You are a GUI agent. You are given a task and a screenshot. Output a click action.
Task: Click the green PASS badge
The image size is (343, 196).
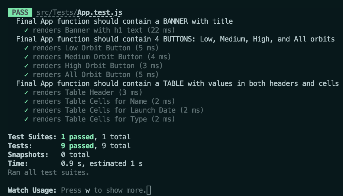tap(20, 13)
